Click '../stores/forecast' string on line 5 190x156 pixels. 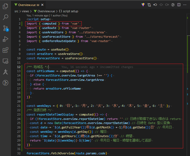click(102, 37)
